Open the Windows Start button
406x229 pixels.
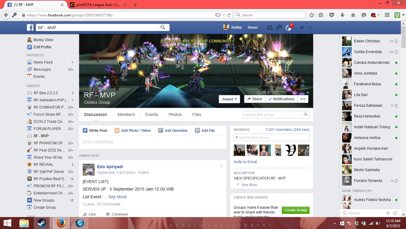point(7,223)
